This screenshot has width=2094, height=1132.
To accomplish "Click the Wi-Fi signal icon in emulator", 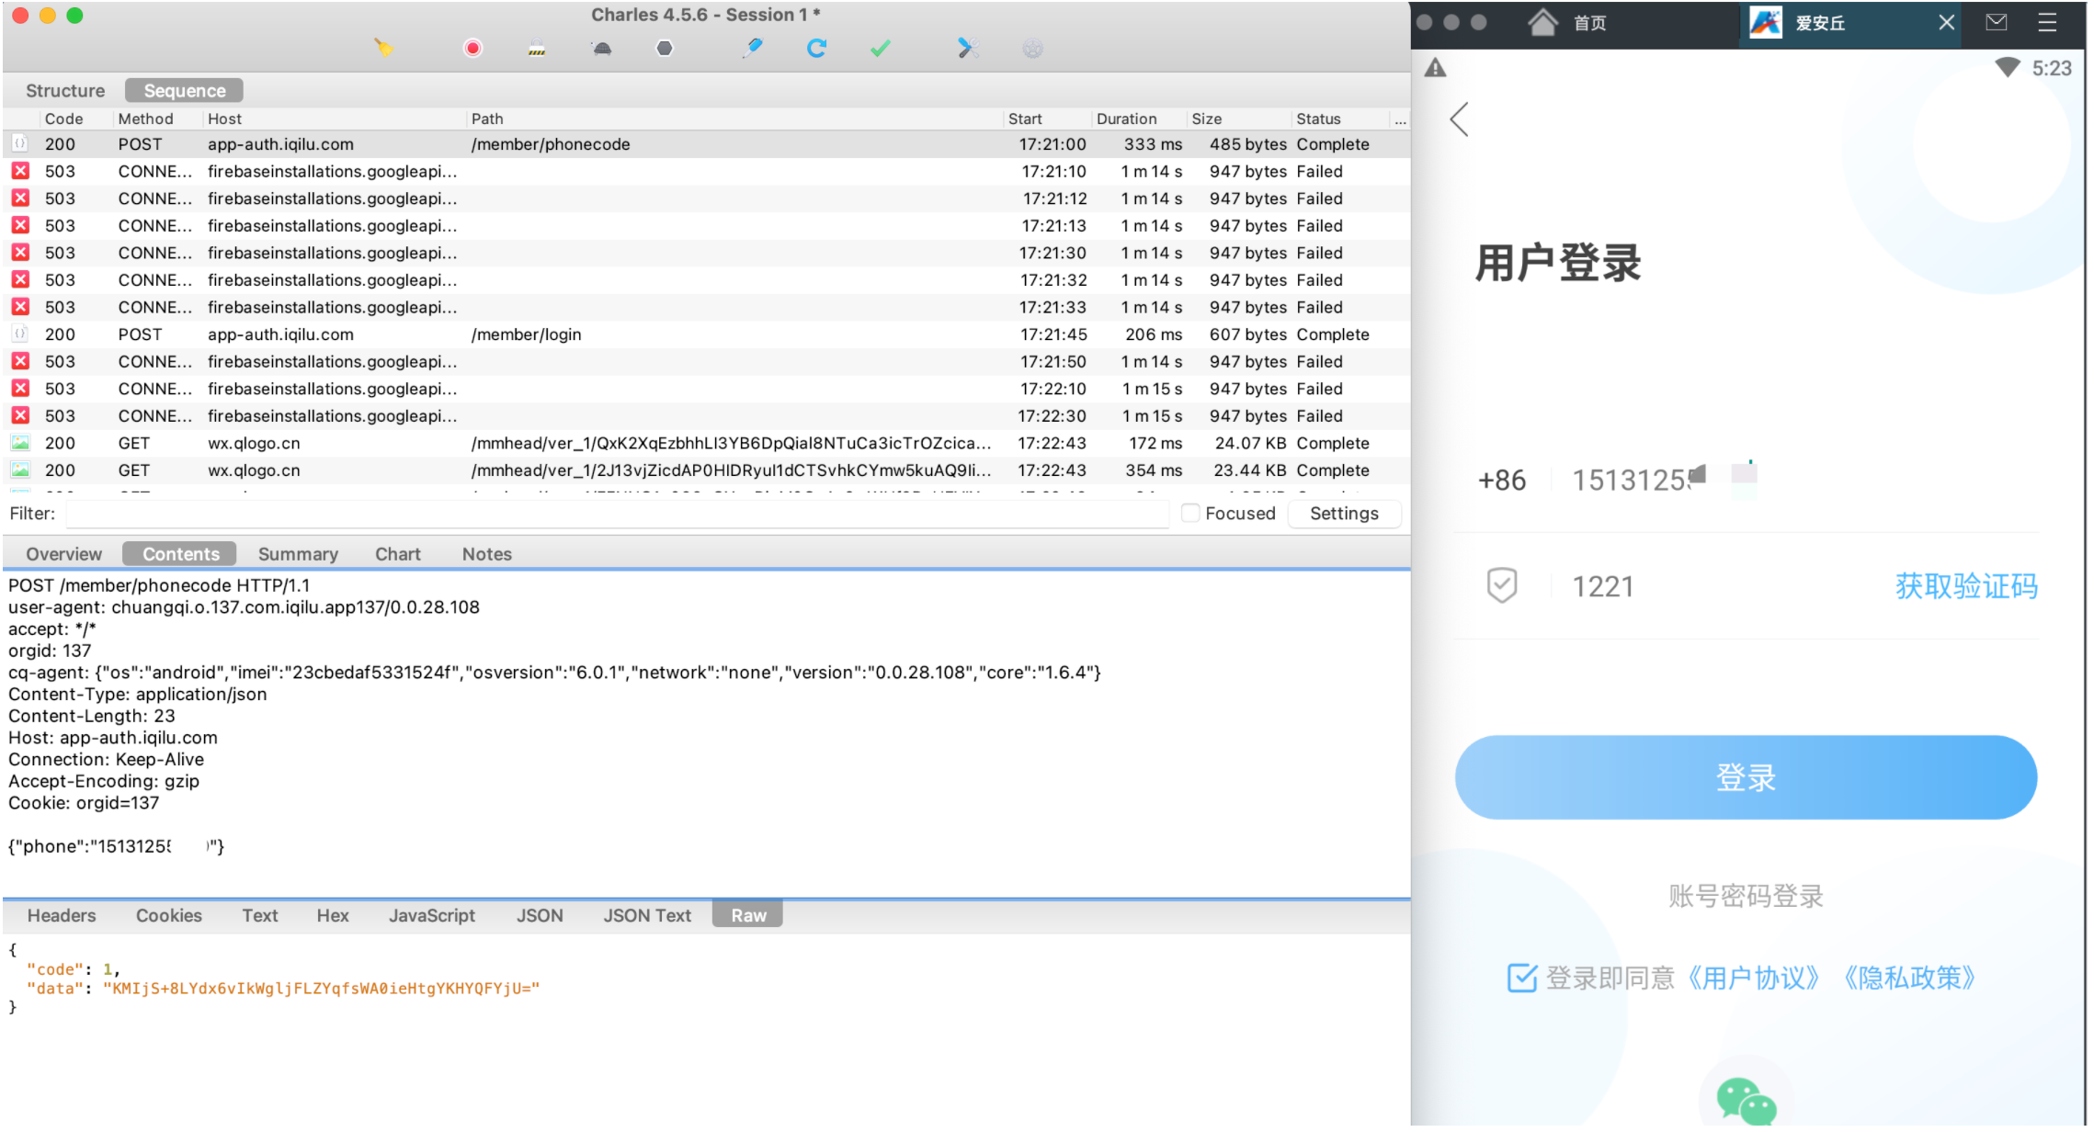I will pos(2007,67).
